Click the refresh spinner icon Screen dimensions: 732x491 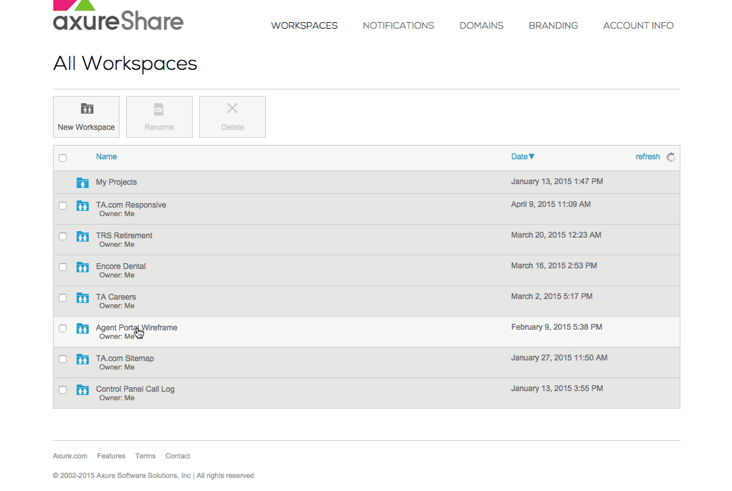coord(670,157)
